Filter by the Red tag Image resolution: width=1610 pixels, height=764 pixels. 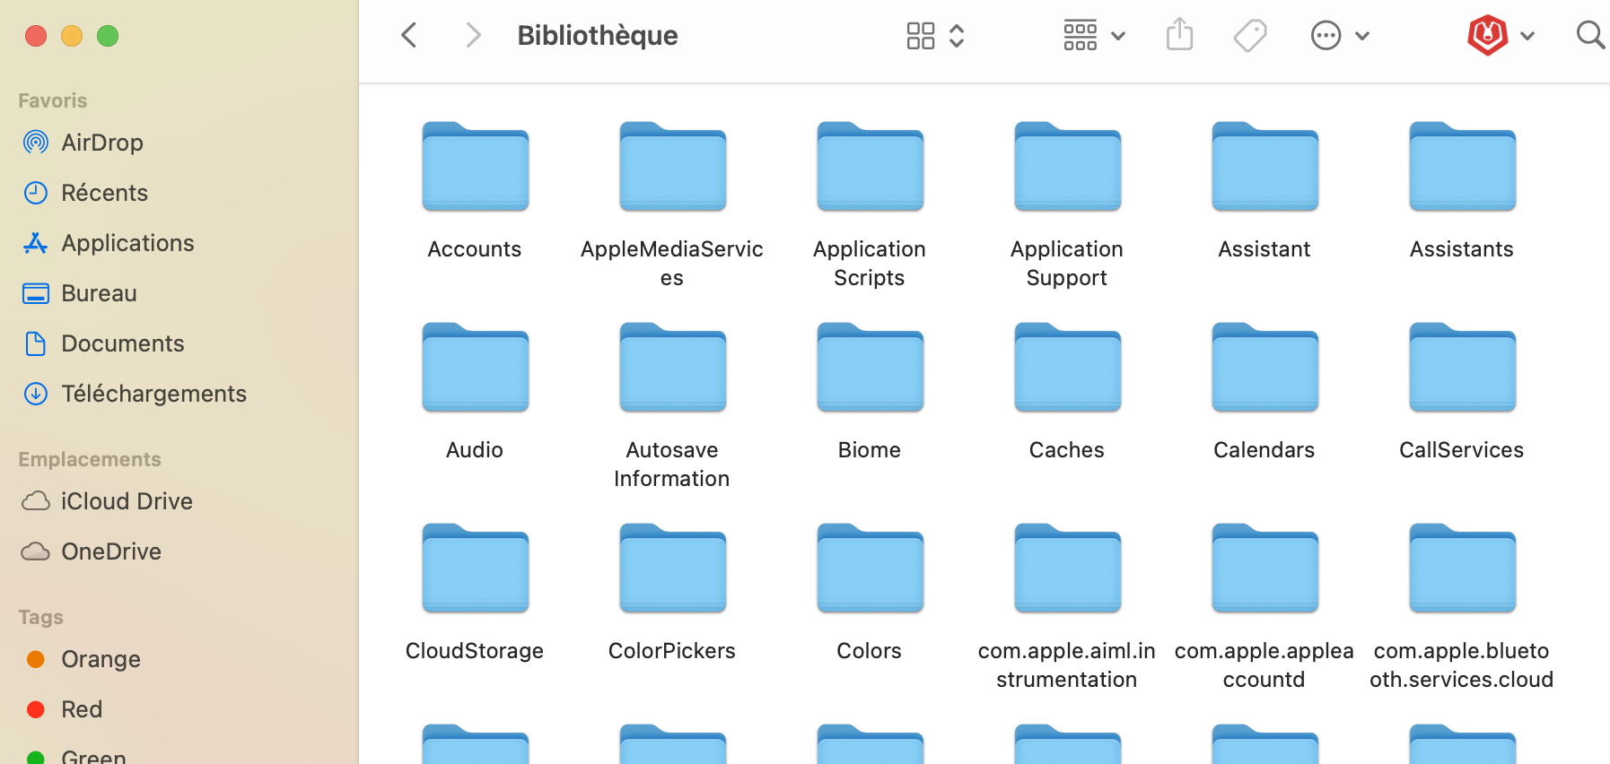82,709
